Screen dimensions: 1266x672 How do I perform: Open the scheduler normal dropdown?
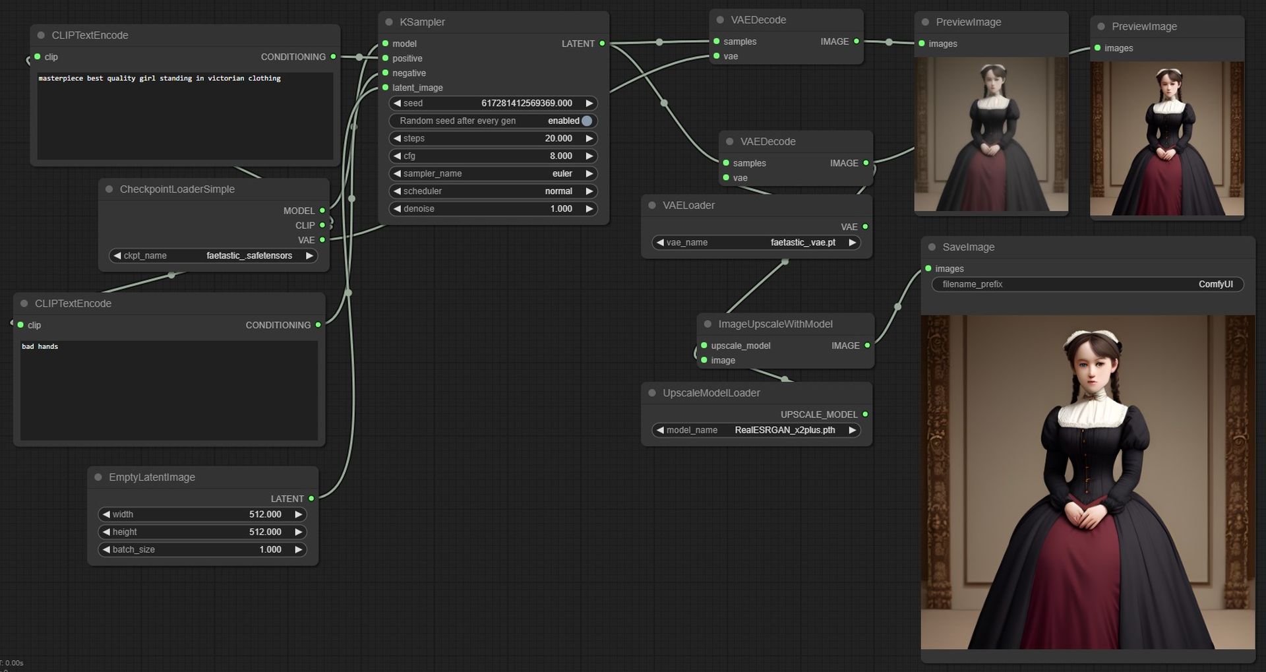[493, 191]
